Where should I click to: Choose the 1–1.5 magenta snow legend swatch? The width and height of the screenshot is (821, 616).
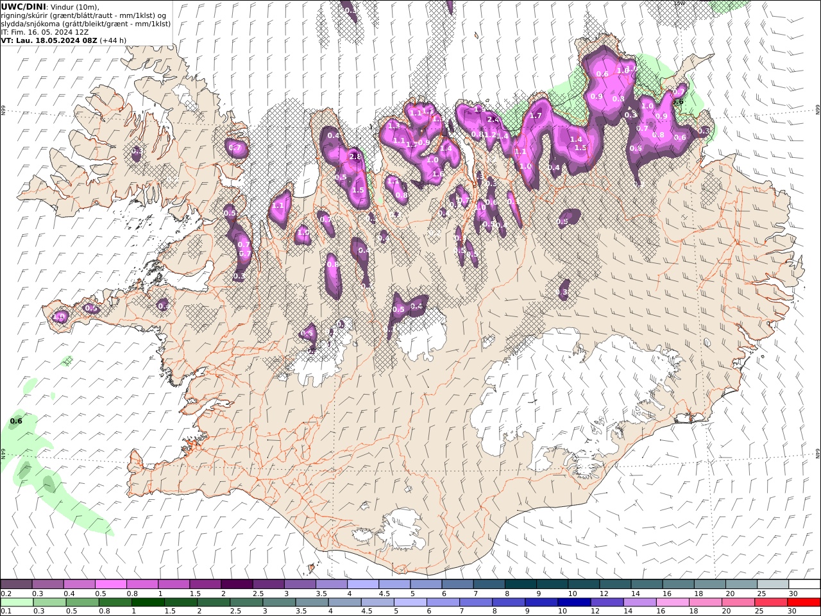[173, 584]
